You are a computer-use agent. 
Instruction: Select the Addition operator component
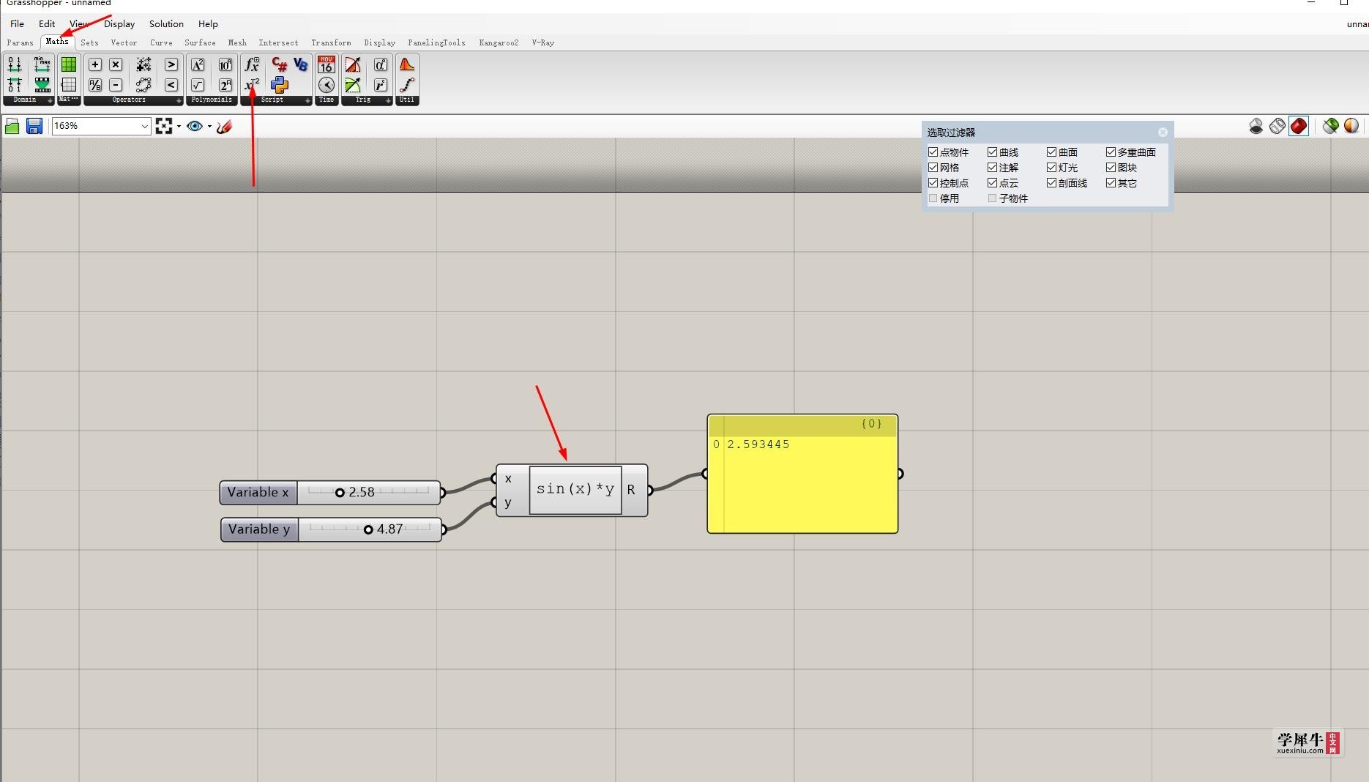[x=95, y=64]
